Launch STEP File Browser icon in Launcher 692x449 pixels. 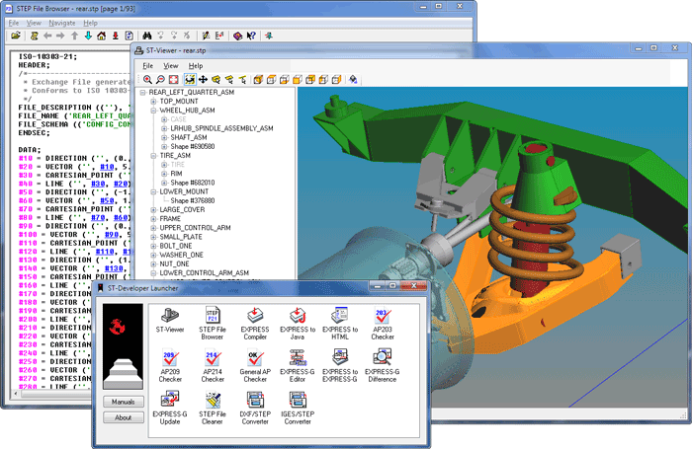click(x=213, y=323)
